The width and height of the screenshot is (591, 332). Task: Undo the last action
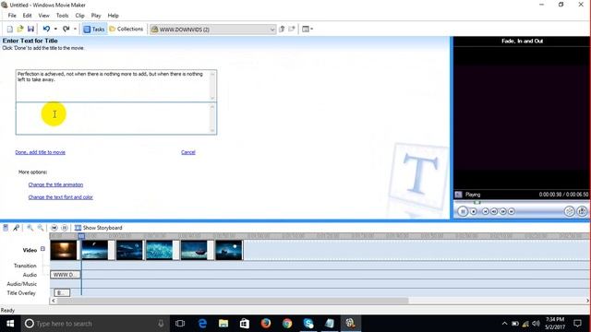[46, 29]
